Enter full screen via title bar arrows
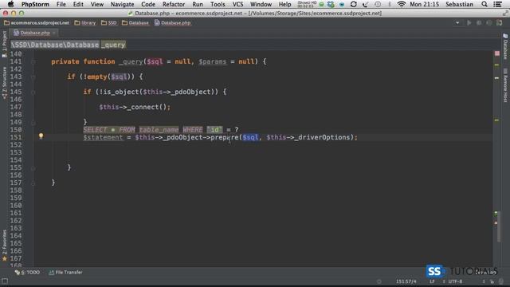Image resolution: width=510 pixels, height=287 pixels. pyautogui.click(x=505, y=13)
